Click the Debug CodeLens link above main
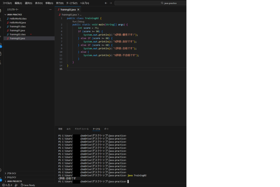Image resolution: width=280 pixels, height=187 pixels. pyautogui.click(x=81, y=21)
